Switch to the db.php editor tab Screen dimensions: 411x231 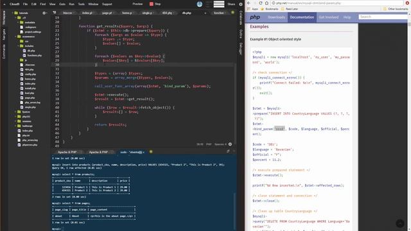pos(187,13)
